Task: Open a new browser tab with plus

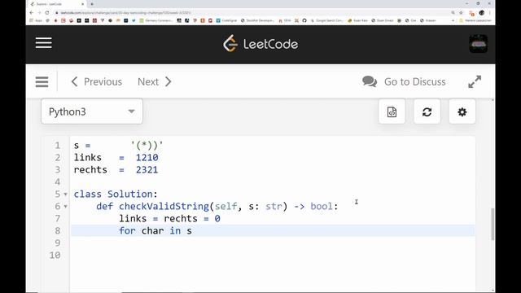Action: click(92, 4)
